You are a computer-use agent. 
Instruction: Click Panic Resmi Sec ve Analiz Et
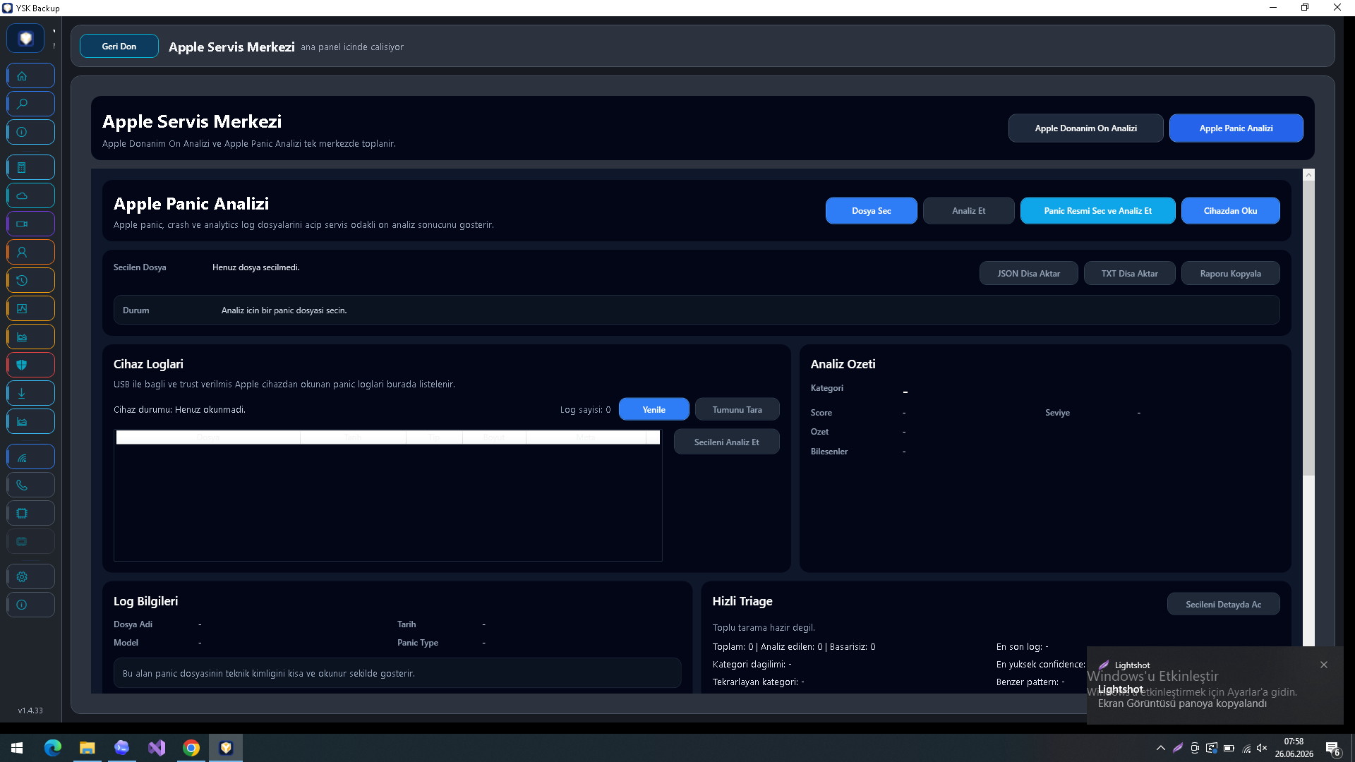click(1097, 211)
